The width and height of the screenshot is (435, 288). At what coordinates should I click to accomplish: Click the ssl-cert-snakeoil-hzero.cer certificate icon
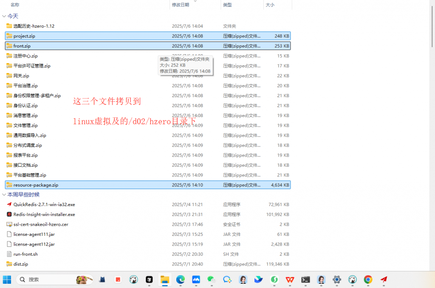(9, 224)
